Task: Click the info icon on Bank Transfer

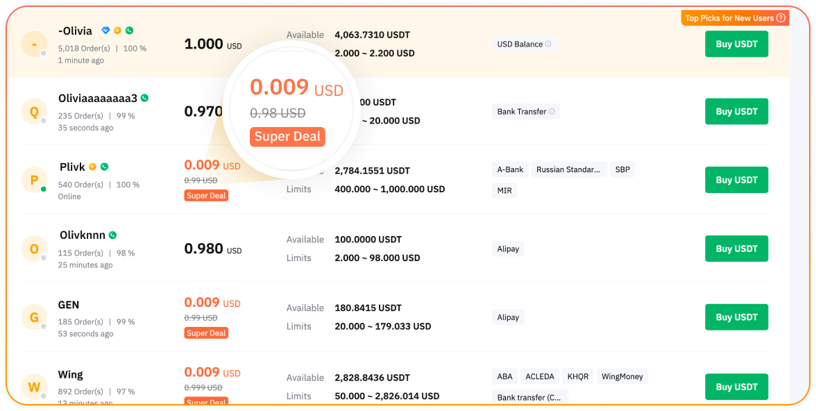Action: (552, 111)
